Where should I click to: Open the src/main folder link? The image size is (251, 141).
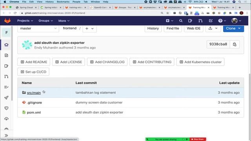[34, 93]
